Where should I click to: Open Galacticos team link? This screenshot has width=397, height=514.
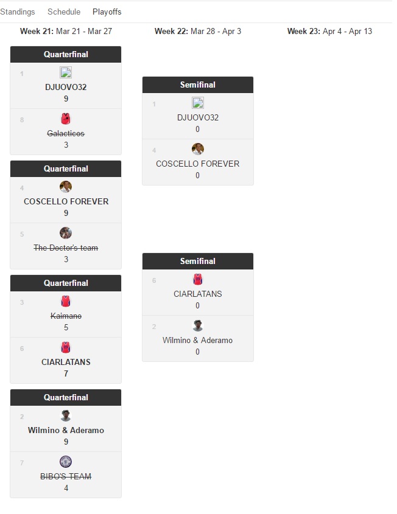tap(66, 133)
